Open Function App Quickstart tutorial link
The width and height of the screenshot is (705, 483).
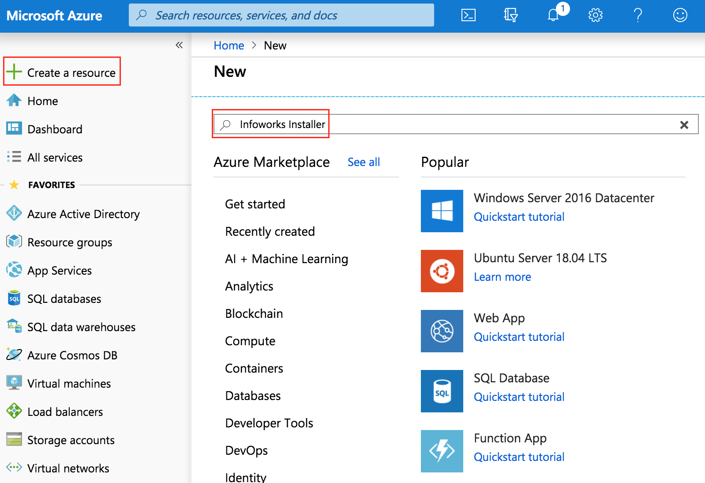coord(519,457)
